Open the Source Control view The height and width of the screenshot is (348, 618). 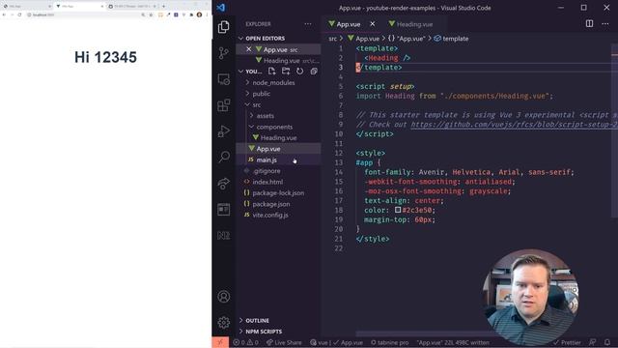223,53
